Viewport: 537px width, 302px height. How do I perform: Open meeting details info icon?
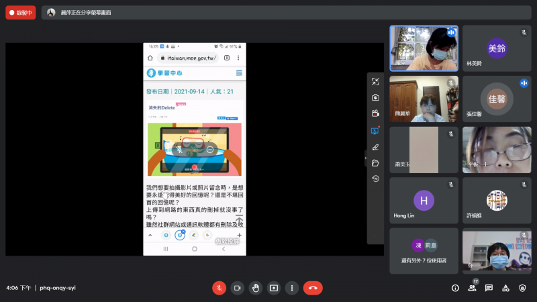[455, 288]
